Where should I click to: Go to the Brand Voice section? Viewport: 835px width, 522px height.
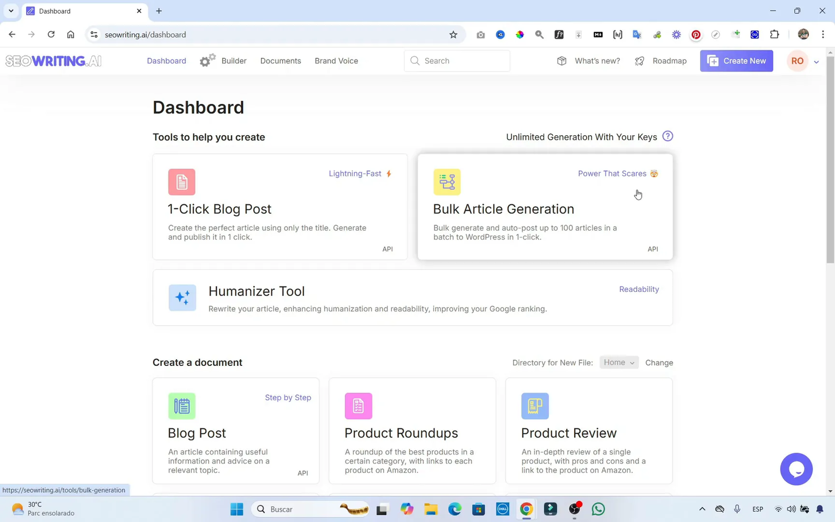tap(336, 61)
